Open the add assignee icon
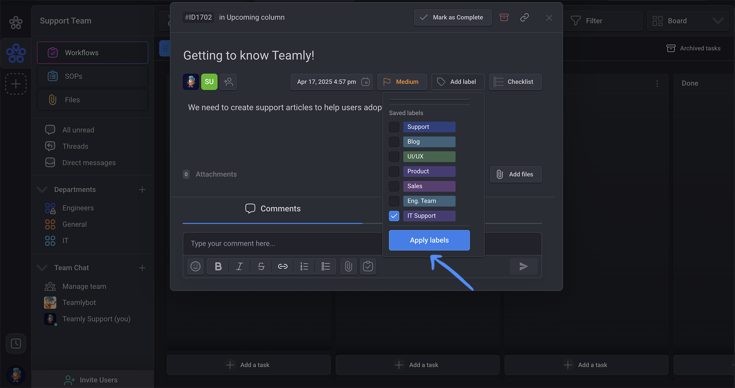Screen dimensions: 735x388 coord(228,82)
